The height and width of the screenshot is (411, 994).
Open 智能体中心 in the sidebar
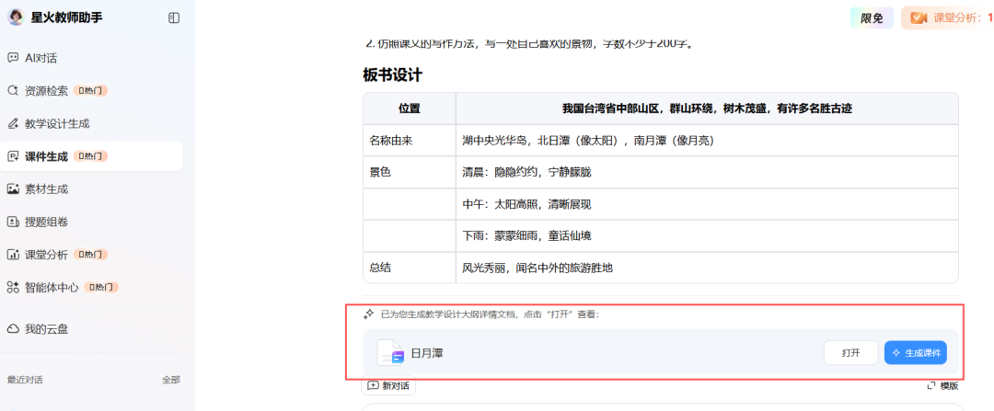pos(92,288)
